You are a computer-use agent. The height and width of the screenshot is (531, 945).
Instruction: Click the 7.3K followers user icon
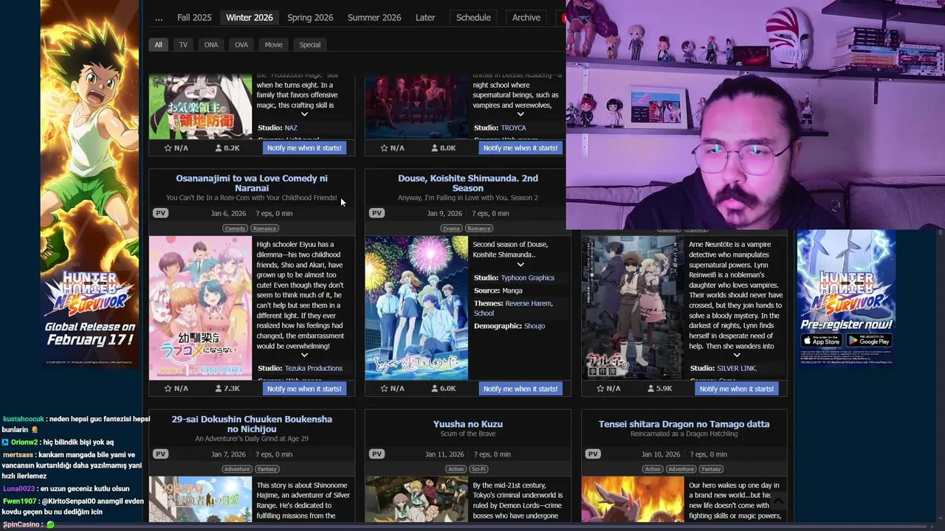pyautogui.click(x=219, y=389)
